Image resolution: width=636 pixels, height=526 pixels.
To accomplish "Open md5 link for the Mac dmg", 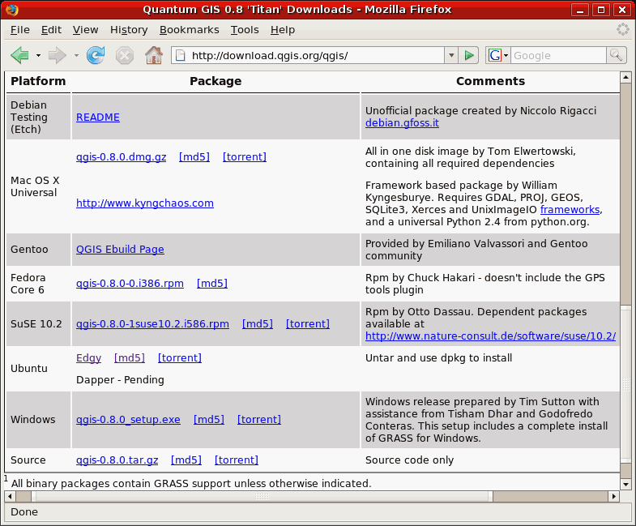I will coord(194,157).
